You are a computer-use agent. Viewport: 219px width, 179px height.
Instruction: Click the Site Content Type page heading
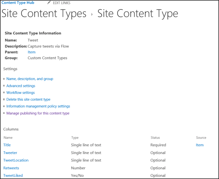click(x=138, y=14)
